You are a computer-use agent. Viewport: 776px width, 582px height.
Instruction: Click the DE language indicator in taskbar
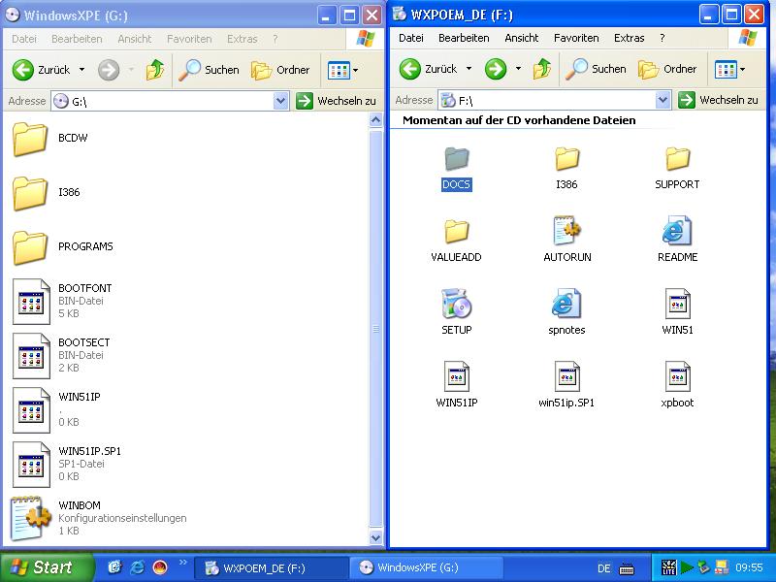603,568
